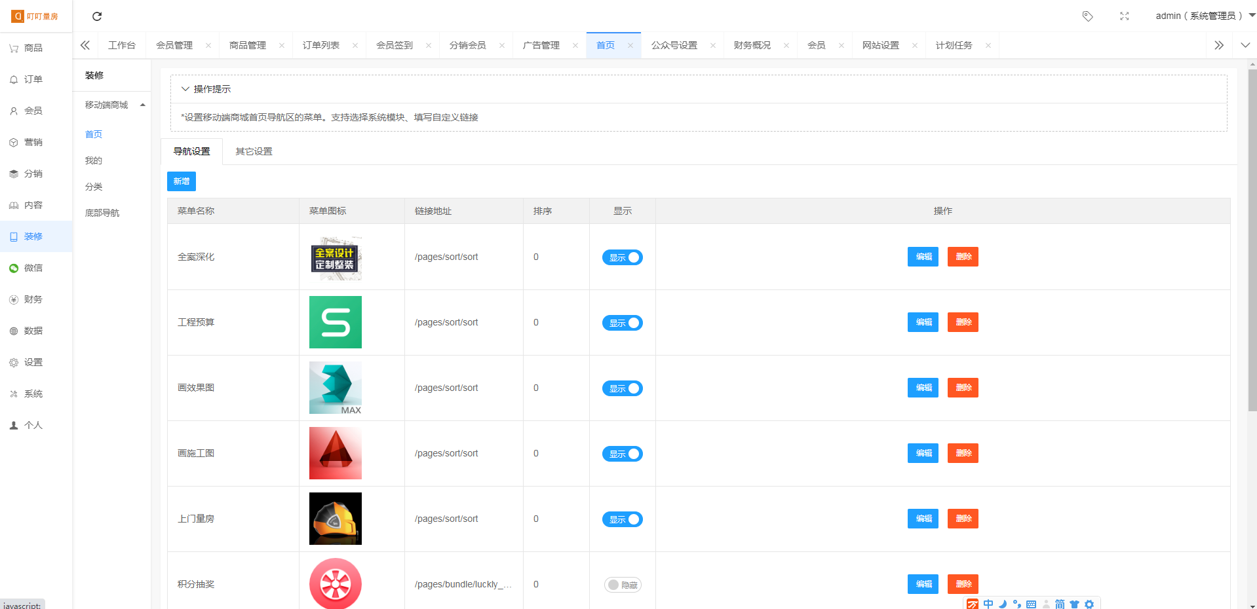Open the 财务概况 tab

click(x=752, y=45)
